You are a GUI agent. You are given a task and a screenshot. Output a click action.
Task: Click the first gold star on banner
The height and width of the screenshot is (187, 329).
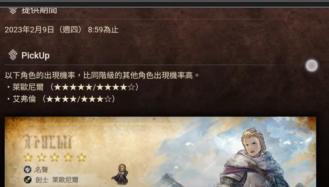(28, 157)
